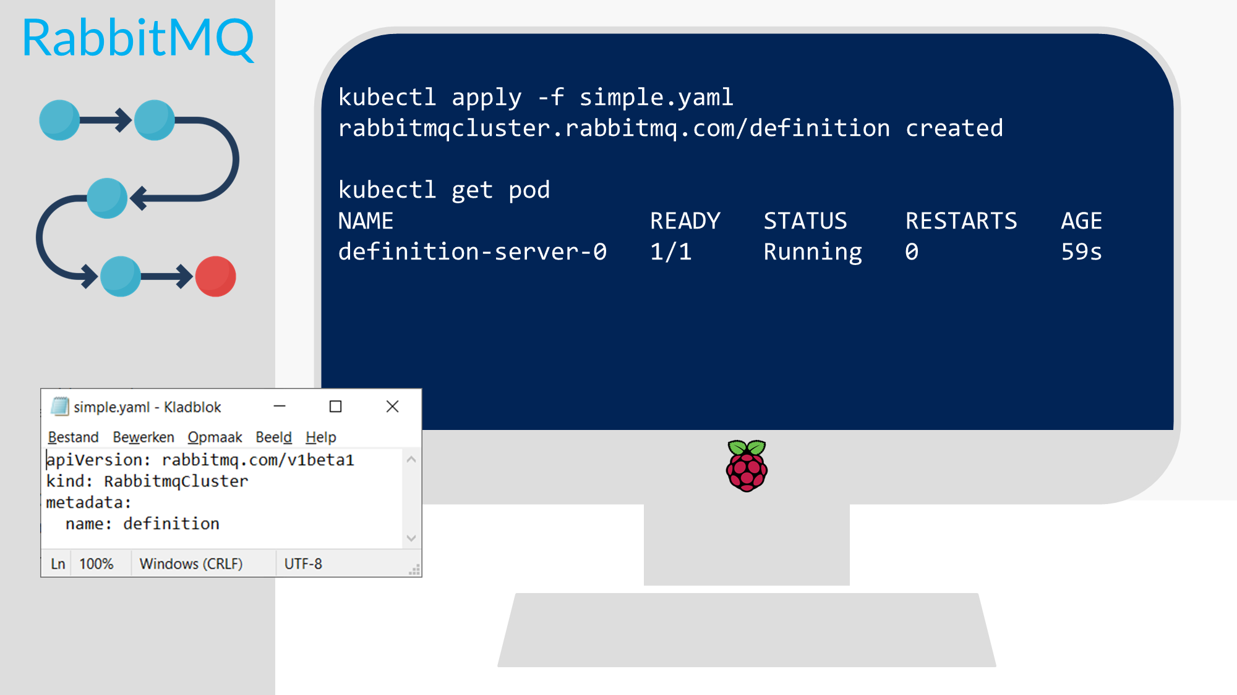Image resolution: width=1237 pixels, height=695 pixels.
Task: Place cursor in the apiVersion line
Action: 200,460
